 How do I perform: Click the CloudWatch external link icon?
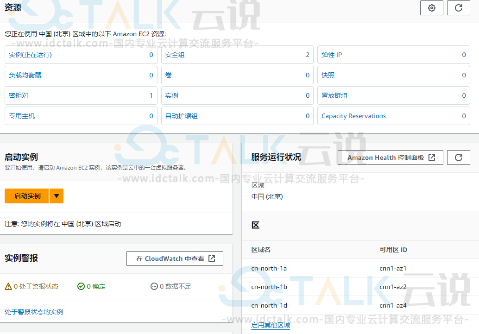tap(212, 258)
